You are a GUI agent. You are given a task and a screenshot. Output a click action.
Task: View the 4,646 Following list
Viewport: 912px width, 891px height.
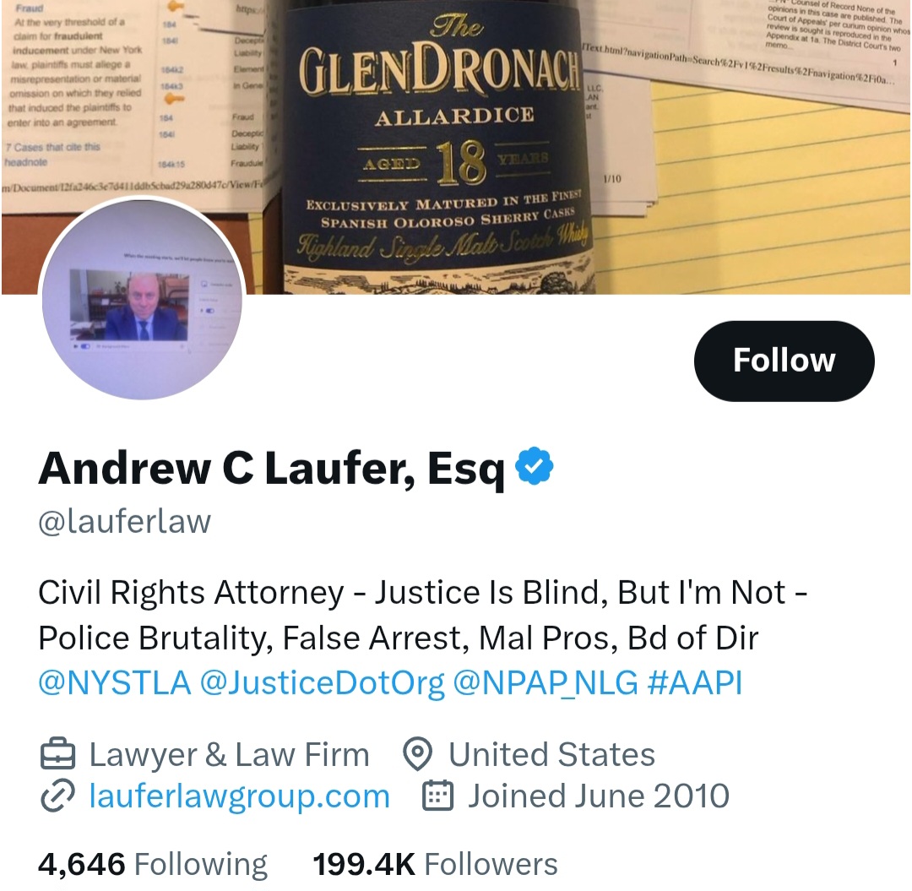[152, 864]
